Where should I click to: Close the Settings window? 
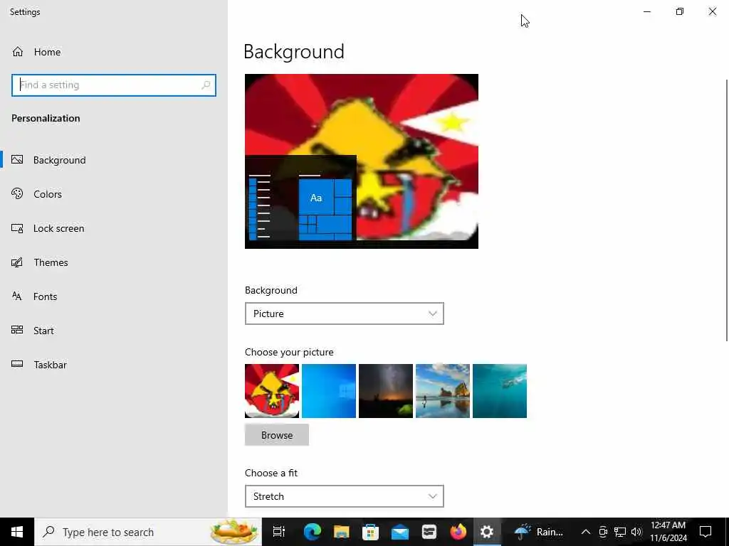tap(712, 11)
